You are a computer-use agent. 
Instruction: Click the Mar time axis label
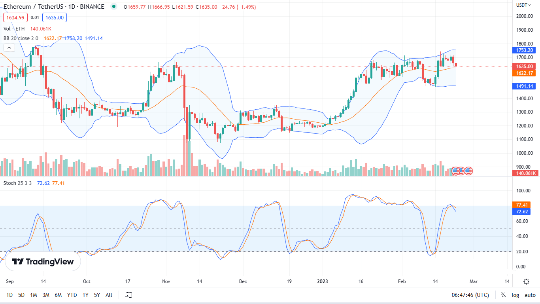tap(474, 281)
